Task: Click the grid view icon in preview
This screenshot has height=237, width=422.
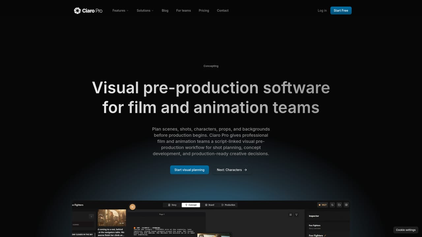Action: [290, 215]
